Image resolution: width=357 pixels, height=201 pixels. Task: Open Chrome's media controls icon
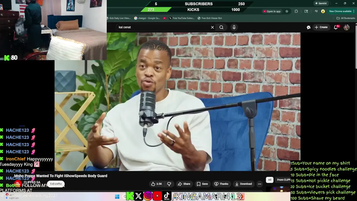click(x=316, y=11)
